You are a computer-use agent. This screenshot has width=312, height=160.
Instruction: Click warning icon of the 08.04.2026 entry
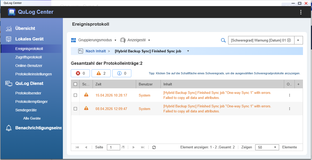(x=86, y=108)
